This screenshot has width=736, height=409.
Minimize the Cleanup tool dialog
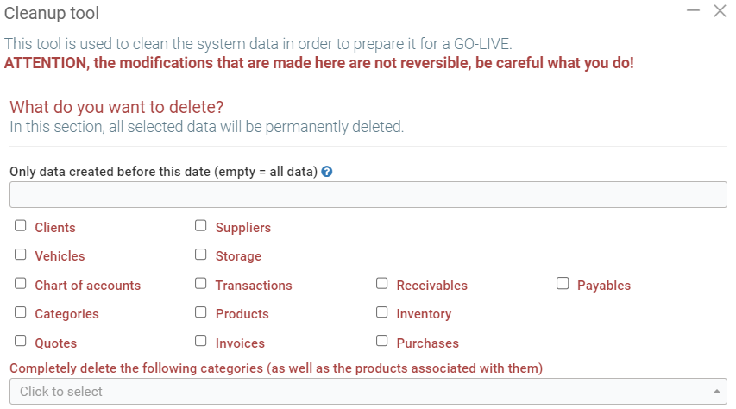coord(693,11)
